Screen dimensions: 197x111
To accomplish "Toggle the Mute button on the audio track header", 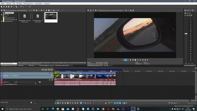I will [x=50, y=80].
